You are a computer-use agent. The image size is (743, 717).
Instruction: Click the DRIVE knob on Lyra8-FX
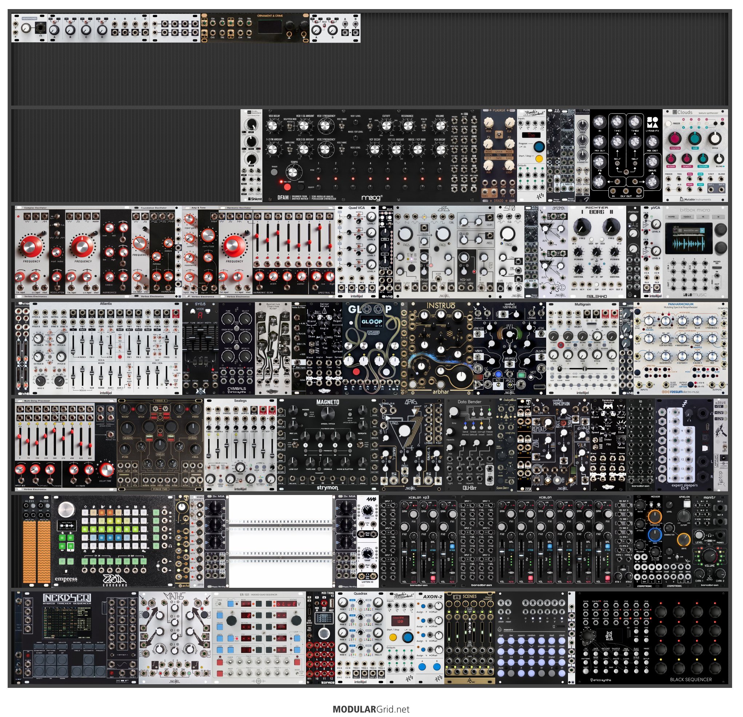pyautogui.click(x=652, y=162)
